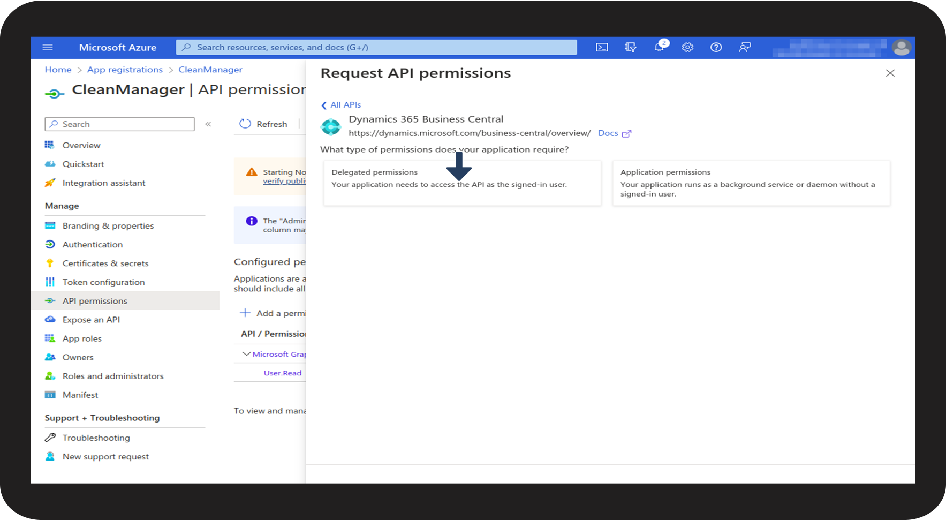Screen dimensions: 946x520
Task: Click the Token configuration icon
Action: pos(50,282)
